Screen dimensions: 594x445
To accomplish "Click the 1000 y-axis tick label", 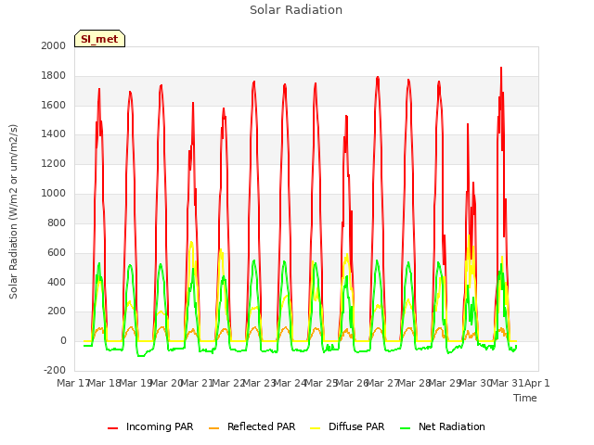I will point(54,194).
